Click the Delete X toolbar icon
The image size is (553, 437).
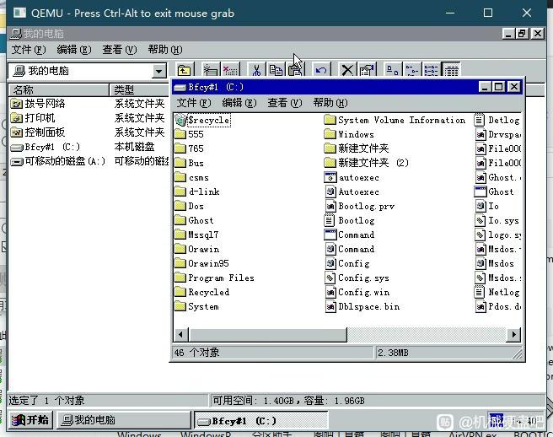[x=347, y=70]
